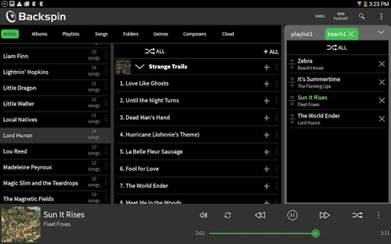The width and height of the screenshot is (391, 244).
Task: Switch to the Cloud tab
Action: 228,34
